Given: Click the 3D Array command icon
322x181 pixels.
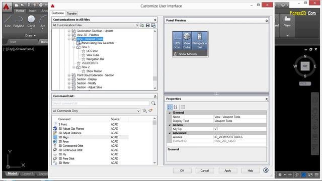Looking at the screenshot, I should click(55, 141).
